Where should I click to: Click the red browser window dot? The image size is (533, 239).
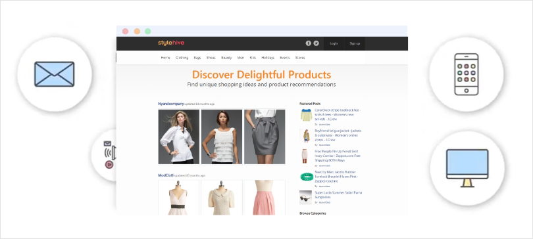[x=126, y=32]
